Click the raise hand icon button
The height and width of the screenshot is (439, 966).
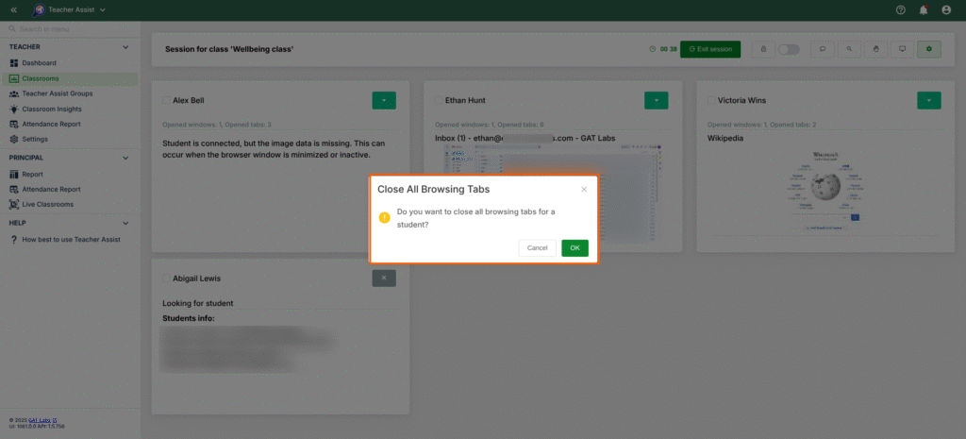(875, 48)
